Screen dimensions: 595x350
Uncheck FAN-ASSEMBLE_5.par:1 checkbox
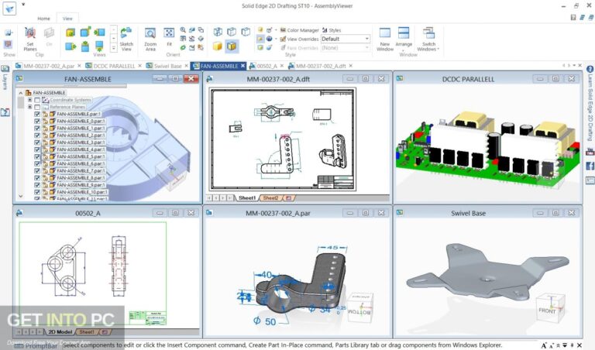click(x=37, y=156)
